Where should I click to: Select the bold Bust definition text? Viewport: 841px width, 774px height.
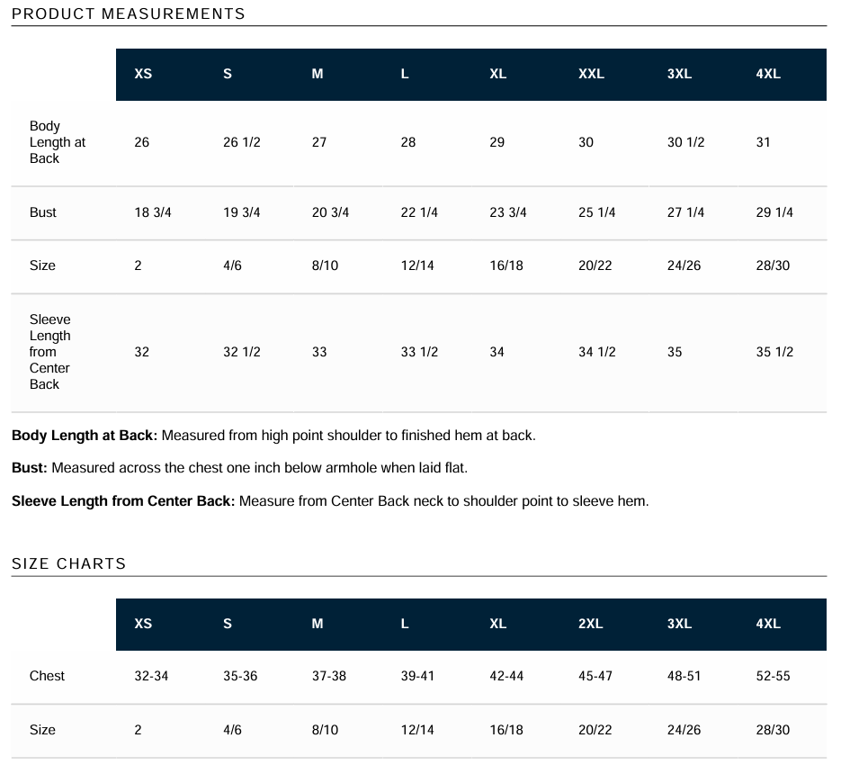click(x=30, y=468)
